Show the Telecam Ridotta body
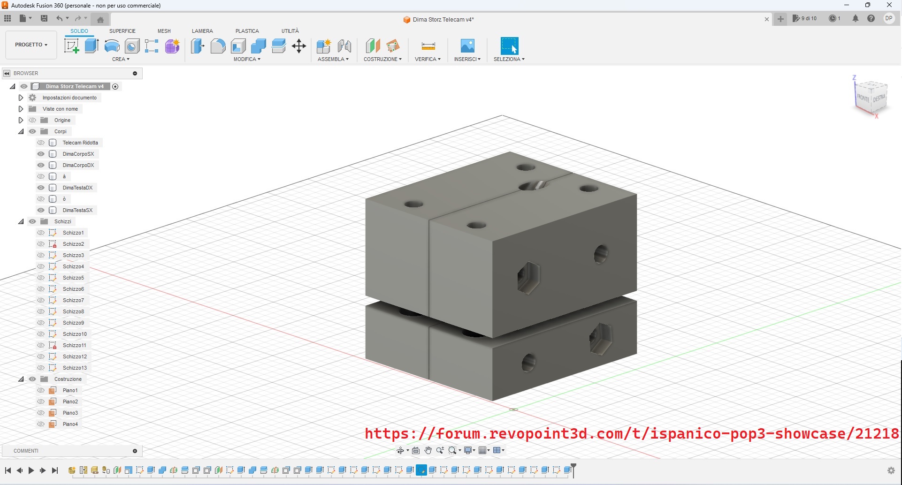Image resolution: width=902 pixels, height=485 pixels. pos(41,143)
